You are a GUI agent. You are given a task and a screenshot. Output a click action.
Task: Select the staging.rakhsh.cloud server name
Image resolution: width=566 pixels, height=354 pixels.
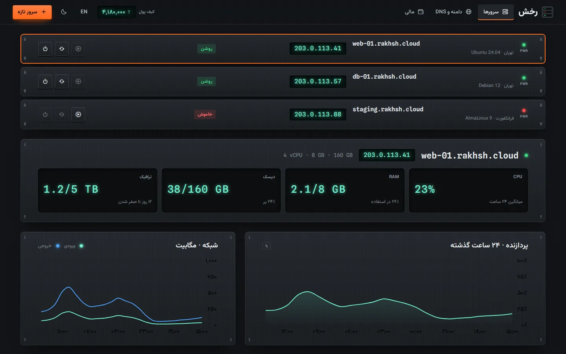388,109
